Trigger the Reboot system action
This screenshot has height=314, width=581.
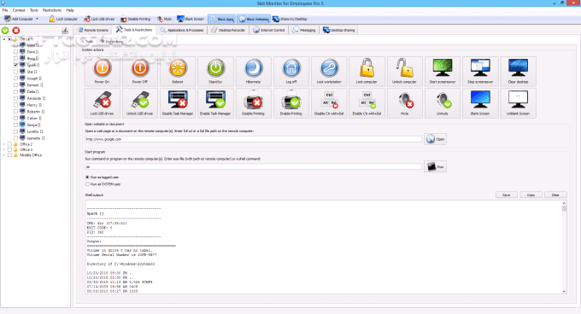click(178, 72)
